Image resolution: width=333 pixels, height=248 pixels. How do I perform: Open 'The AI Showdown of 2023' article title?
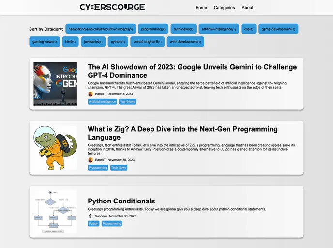click(192, 71)
